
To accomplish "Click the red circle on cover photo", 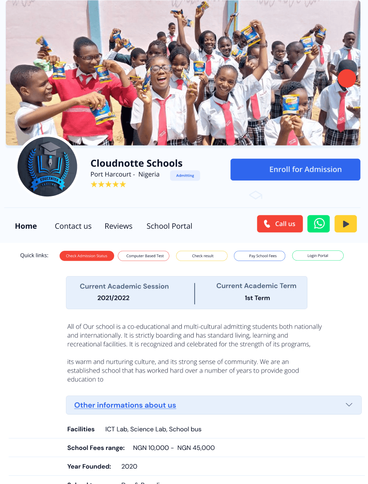I will (x=347, y=78).
